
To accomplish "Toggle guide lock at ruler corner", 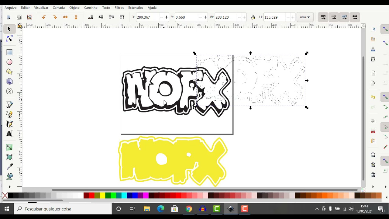I will point(20,26).
